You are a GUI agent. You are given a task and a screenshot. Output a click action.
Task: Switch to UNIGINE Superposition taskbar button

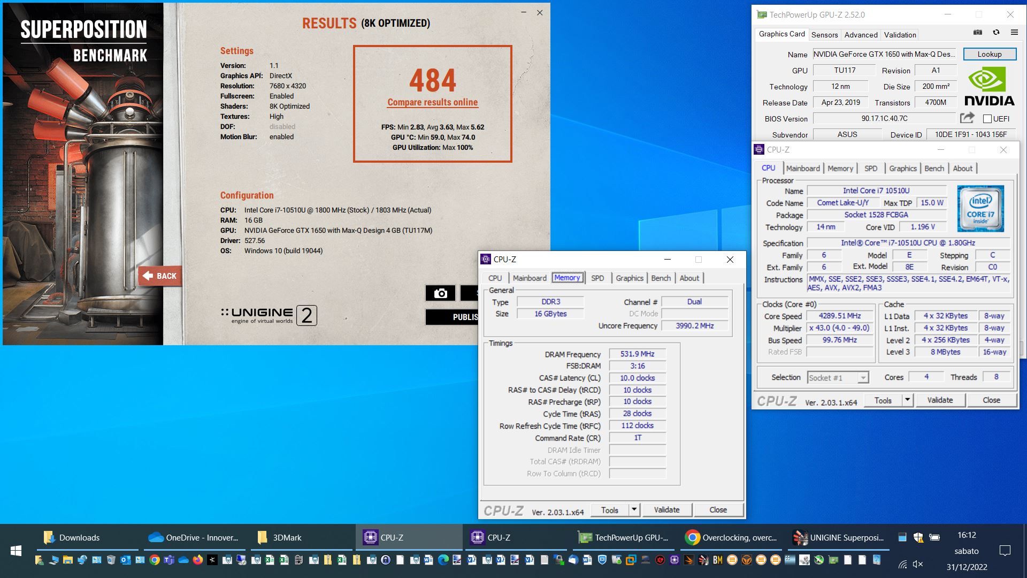838,537
